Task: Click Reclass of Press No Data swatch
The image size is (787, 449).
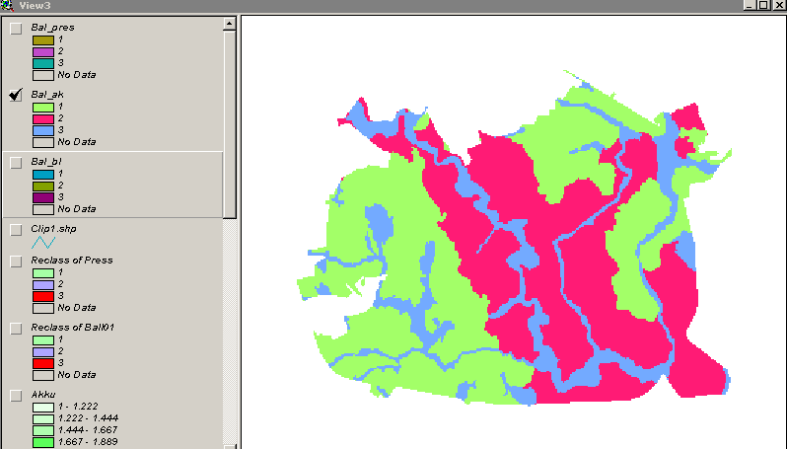Action: (43, 308)
